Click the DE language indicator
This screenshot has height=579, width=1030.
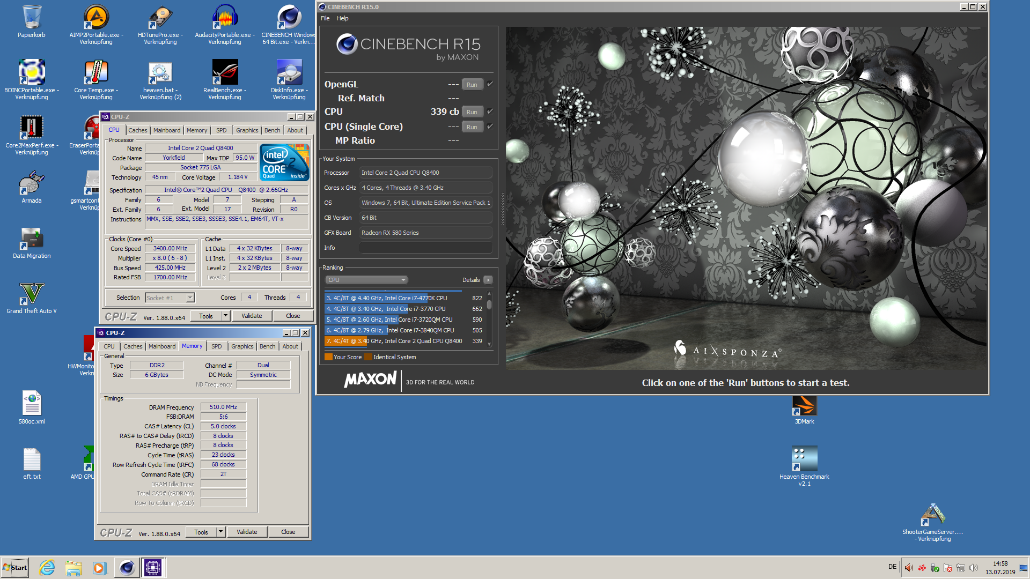click(892, 567)
